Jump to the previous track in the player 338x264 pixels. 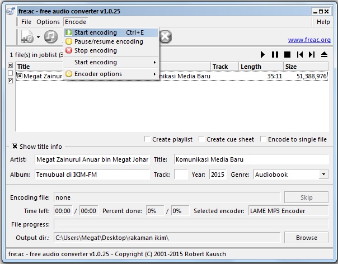pyautogui.click(x=300, y=55)
